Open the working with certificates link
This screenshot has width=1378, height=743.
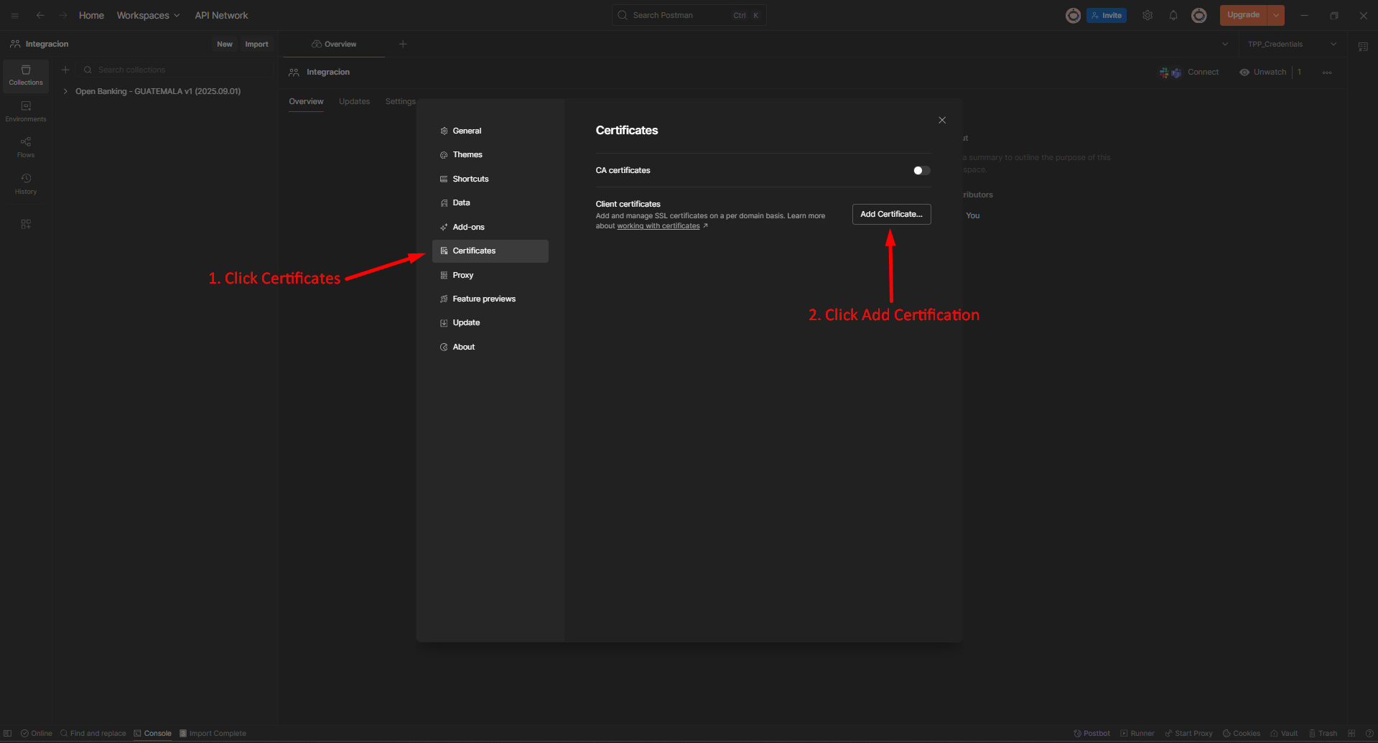point(658,226)
